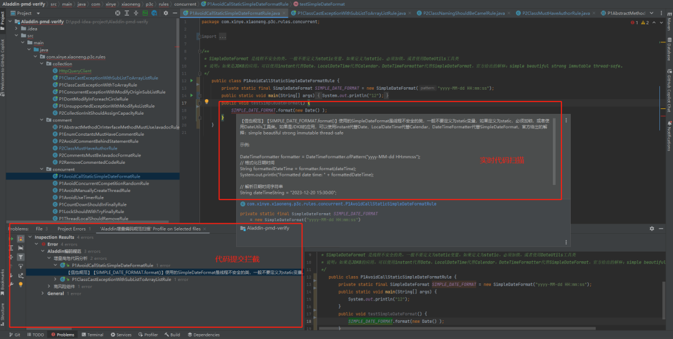
Task: Rerun inspection with green play icon
Action: (x=12, y=239)
